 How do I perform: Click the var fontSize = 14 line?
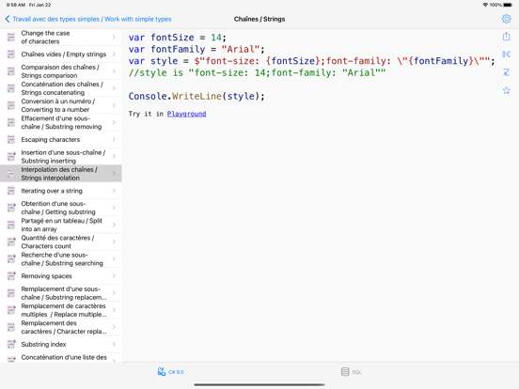tap(177, 38)
